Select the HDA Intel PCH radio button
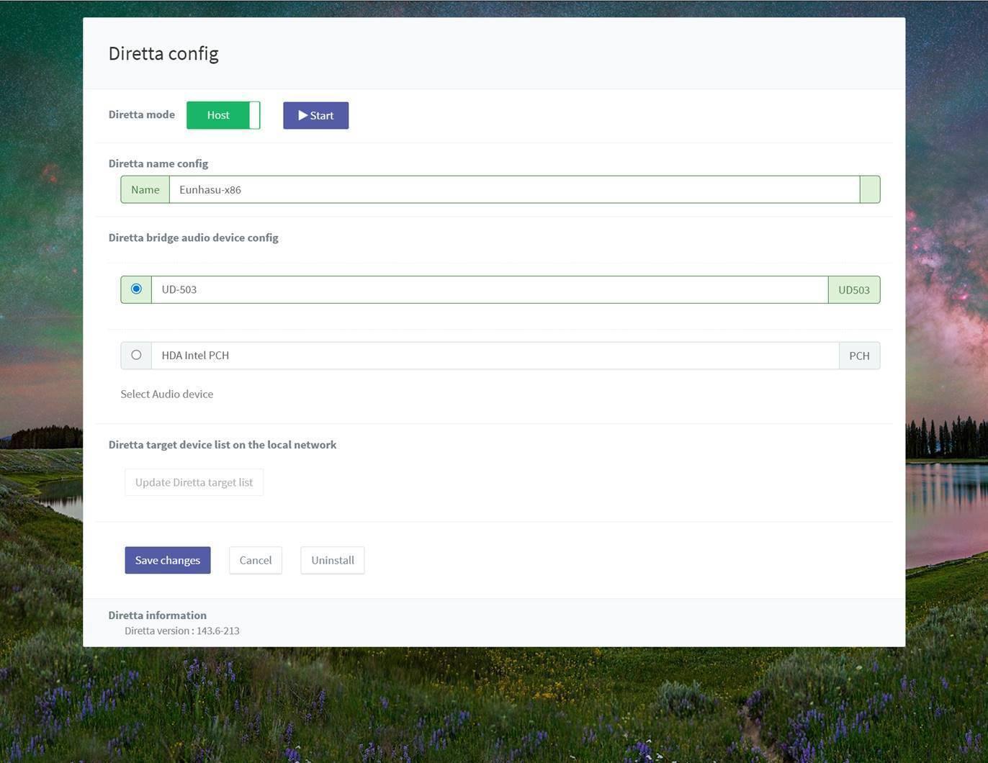This screenshot has height=763, width=988. pos(136,355)
